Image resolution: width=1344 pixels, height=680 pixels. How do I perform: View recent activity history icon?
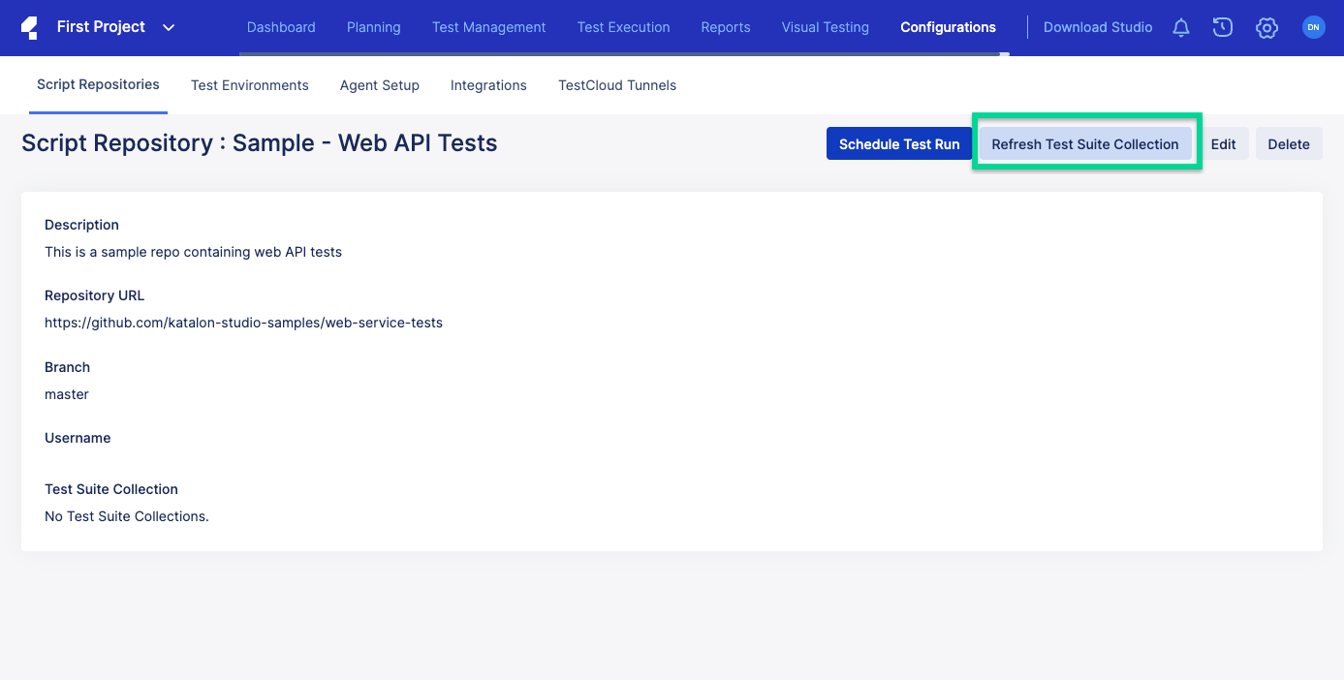coord(1222,27)
